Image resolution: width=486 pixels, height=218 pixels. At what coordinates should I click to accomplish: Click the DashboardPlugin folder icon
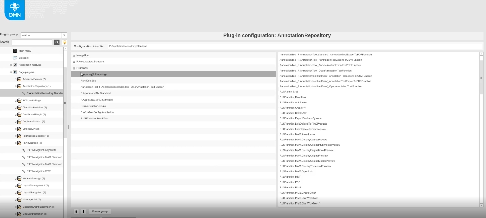point(19,115)
